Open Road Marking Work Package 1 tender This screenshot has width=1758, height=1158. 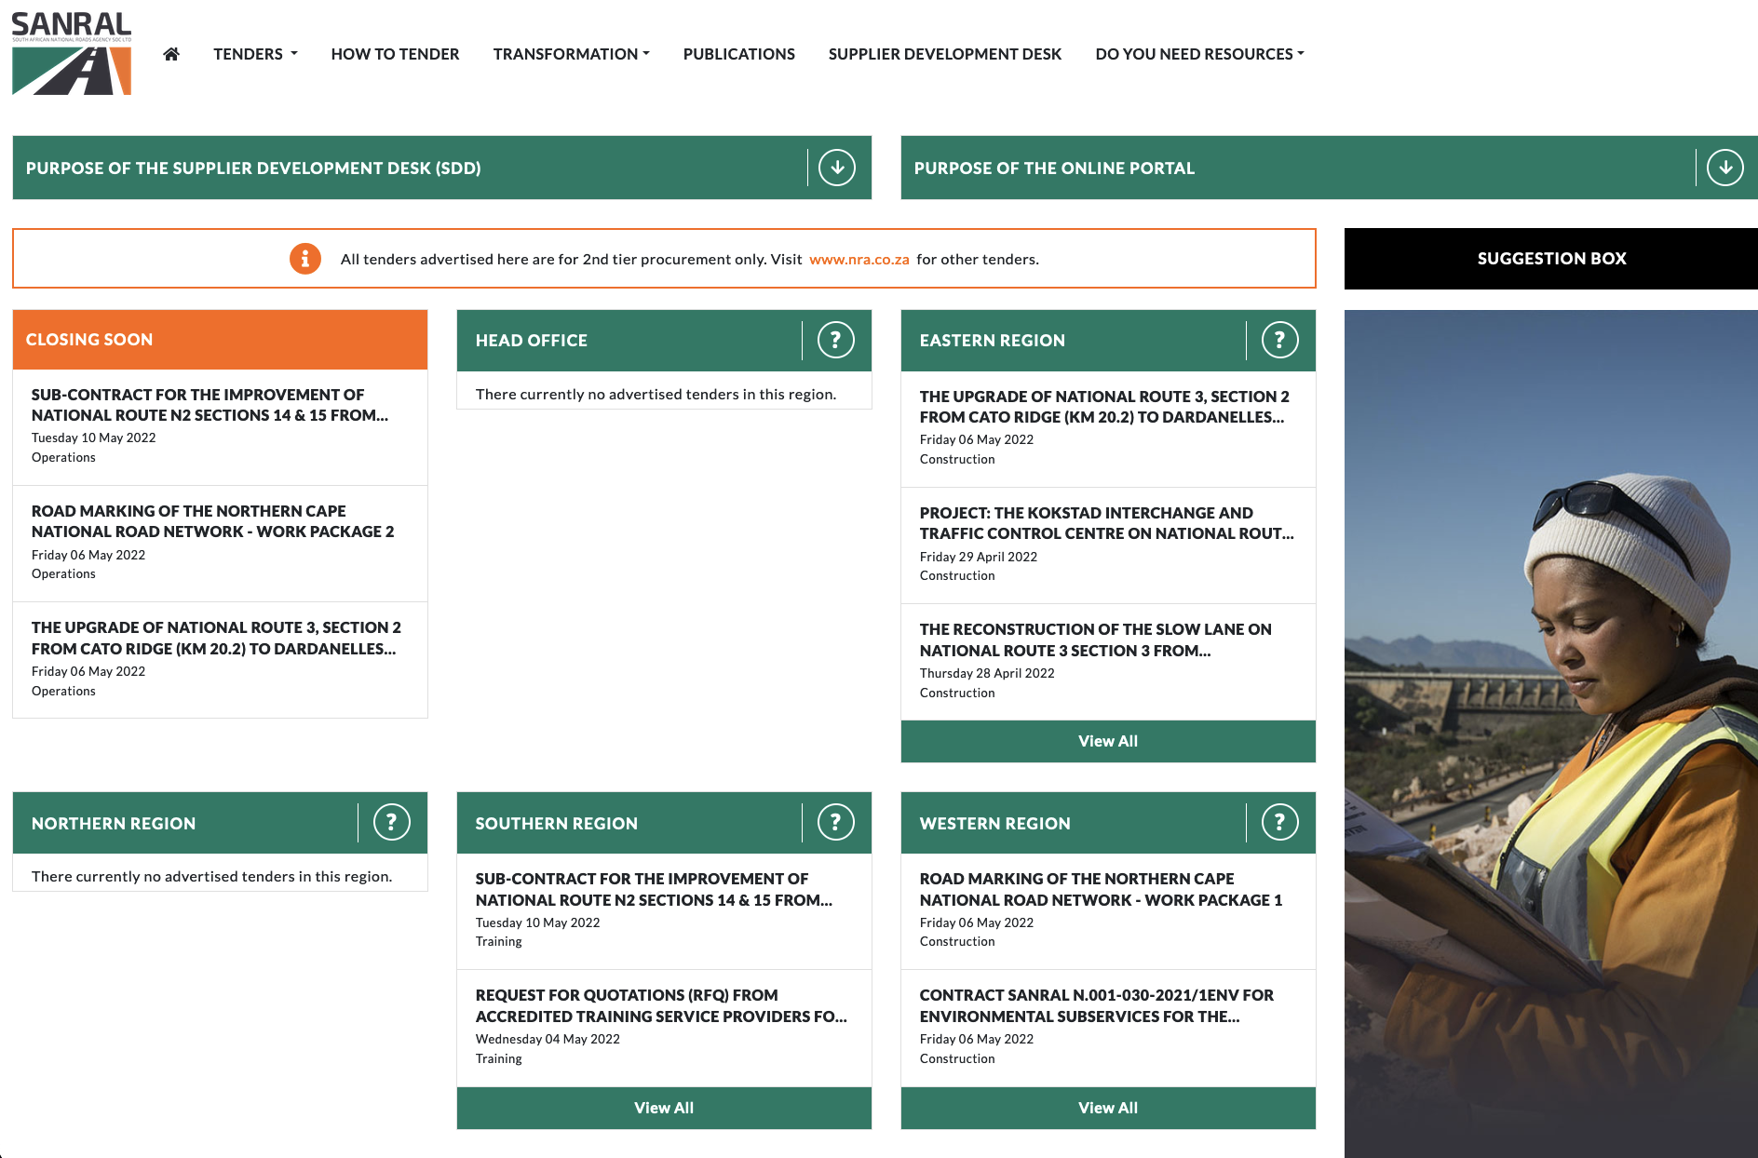tap(1101, 889)
